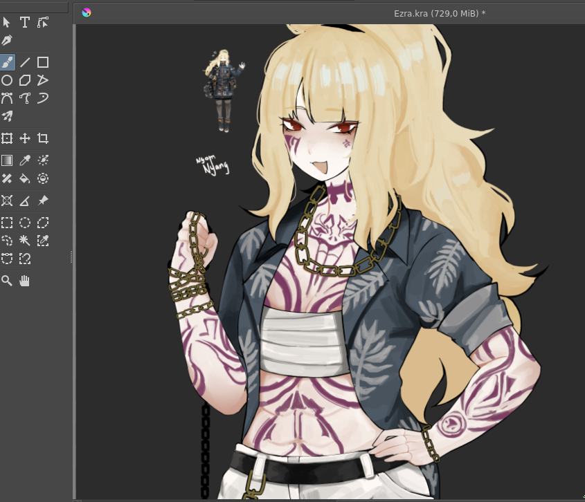Viewport: 585px width, 502px height.
Task: Click the Krita logo icon on the document tab
Action: coord(87,12)
